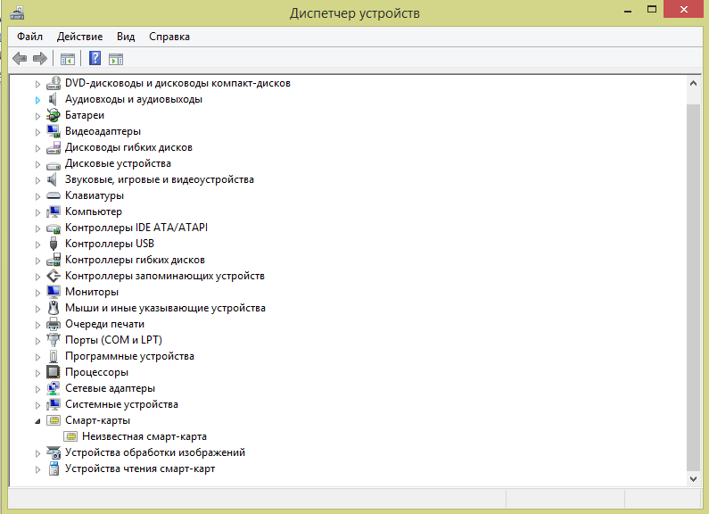The height and width of the screenshot is (514, 709).
Task: Click the Устройства обработки изображений camera icon
Action: pyautogui.click(x=54, y=452)
